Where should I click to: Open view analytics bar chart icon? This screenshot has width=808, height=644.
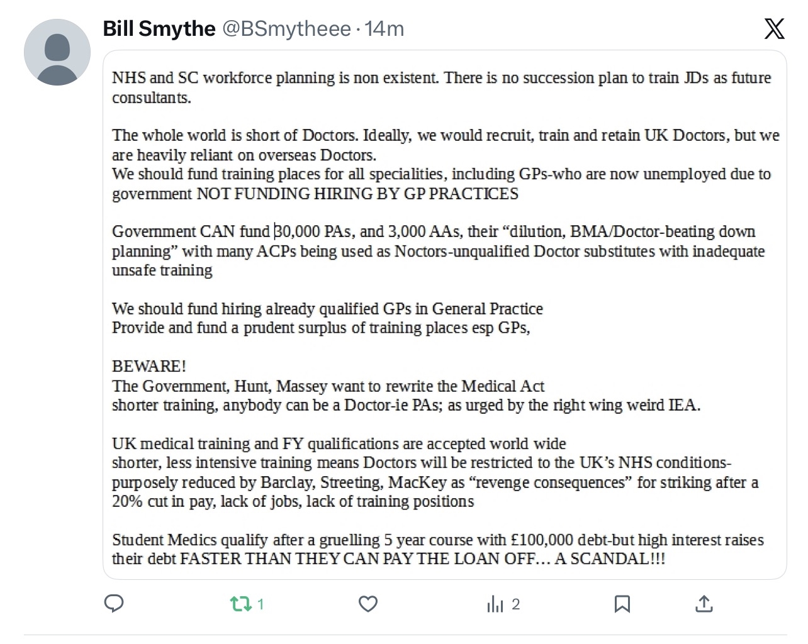pos(495,604)
